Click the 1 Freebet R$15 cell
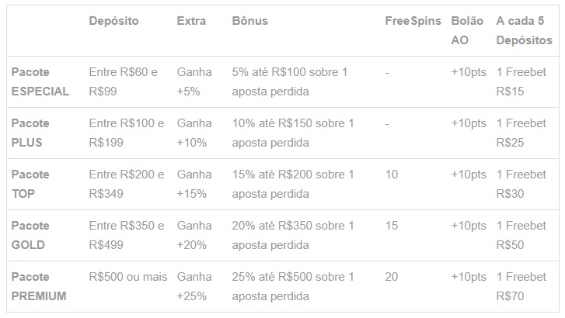The height and width of the screenshot is (318, 565). (x=521, y=81)
